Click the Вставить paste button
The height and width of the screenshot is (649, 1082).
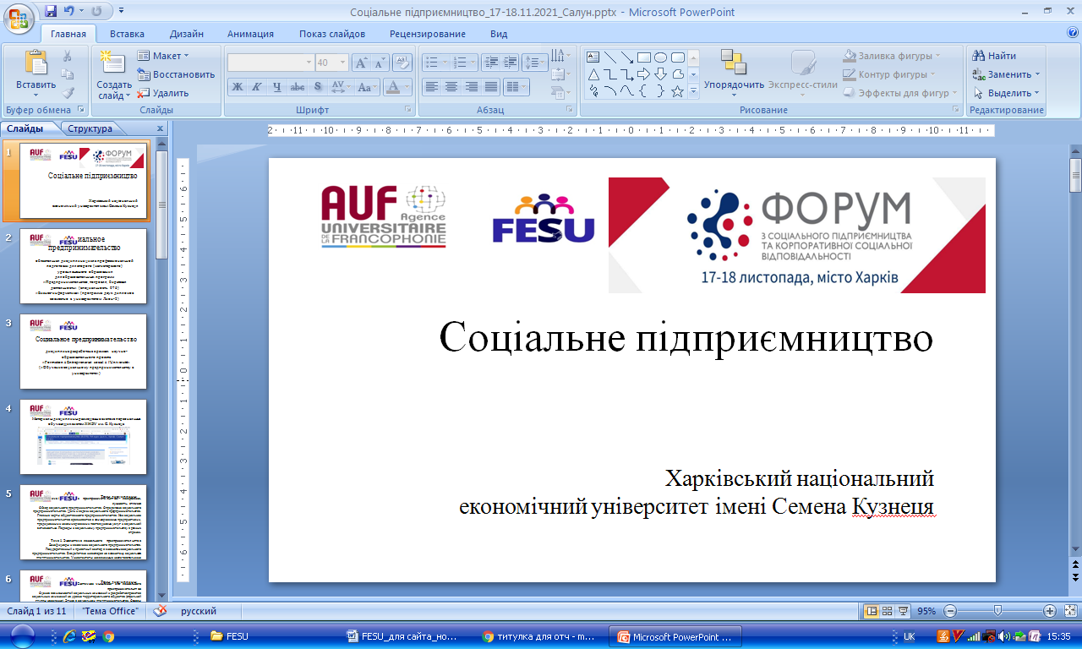(x=36, y=73)
